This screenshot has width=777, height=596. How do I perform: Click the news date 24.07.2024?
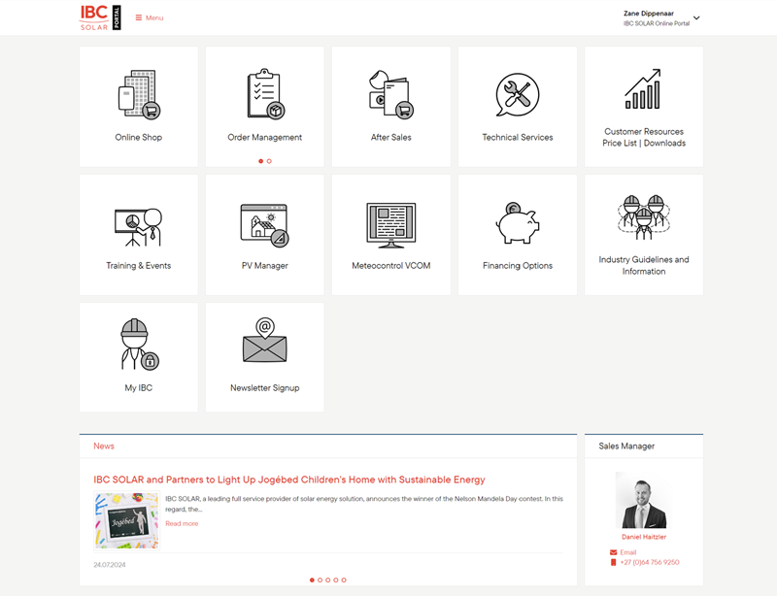(110, 565)
